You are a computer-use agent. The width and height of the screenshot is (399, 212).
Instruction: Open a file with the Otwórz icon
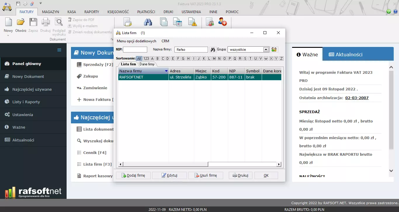(21, 22)
